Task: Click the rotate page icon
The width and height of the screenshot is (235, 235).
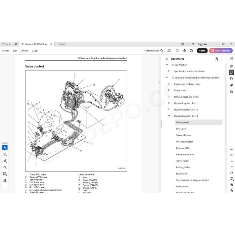Action: [232, 173]
